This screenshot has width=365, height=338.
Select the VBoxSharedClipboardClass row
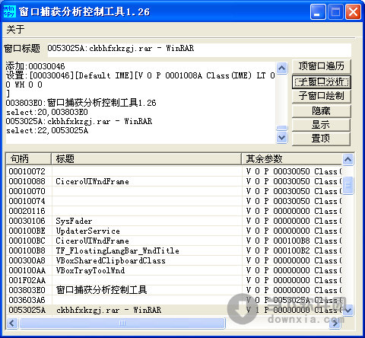174,260
